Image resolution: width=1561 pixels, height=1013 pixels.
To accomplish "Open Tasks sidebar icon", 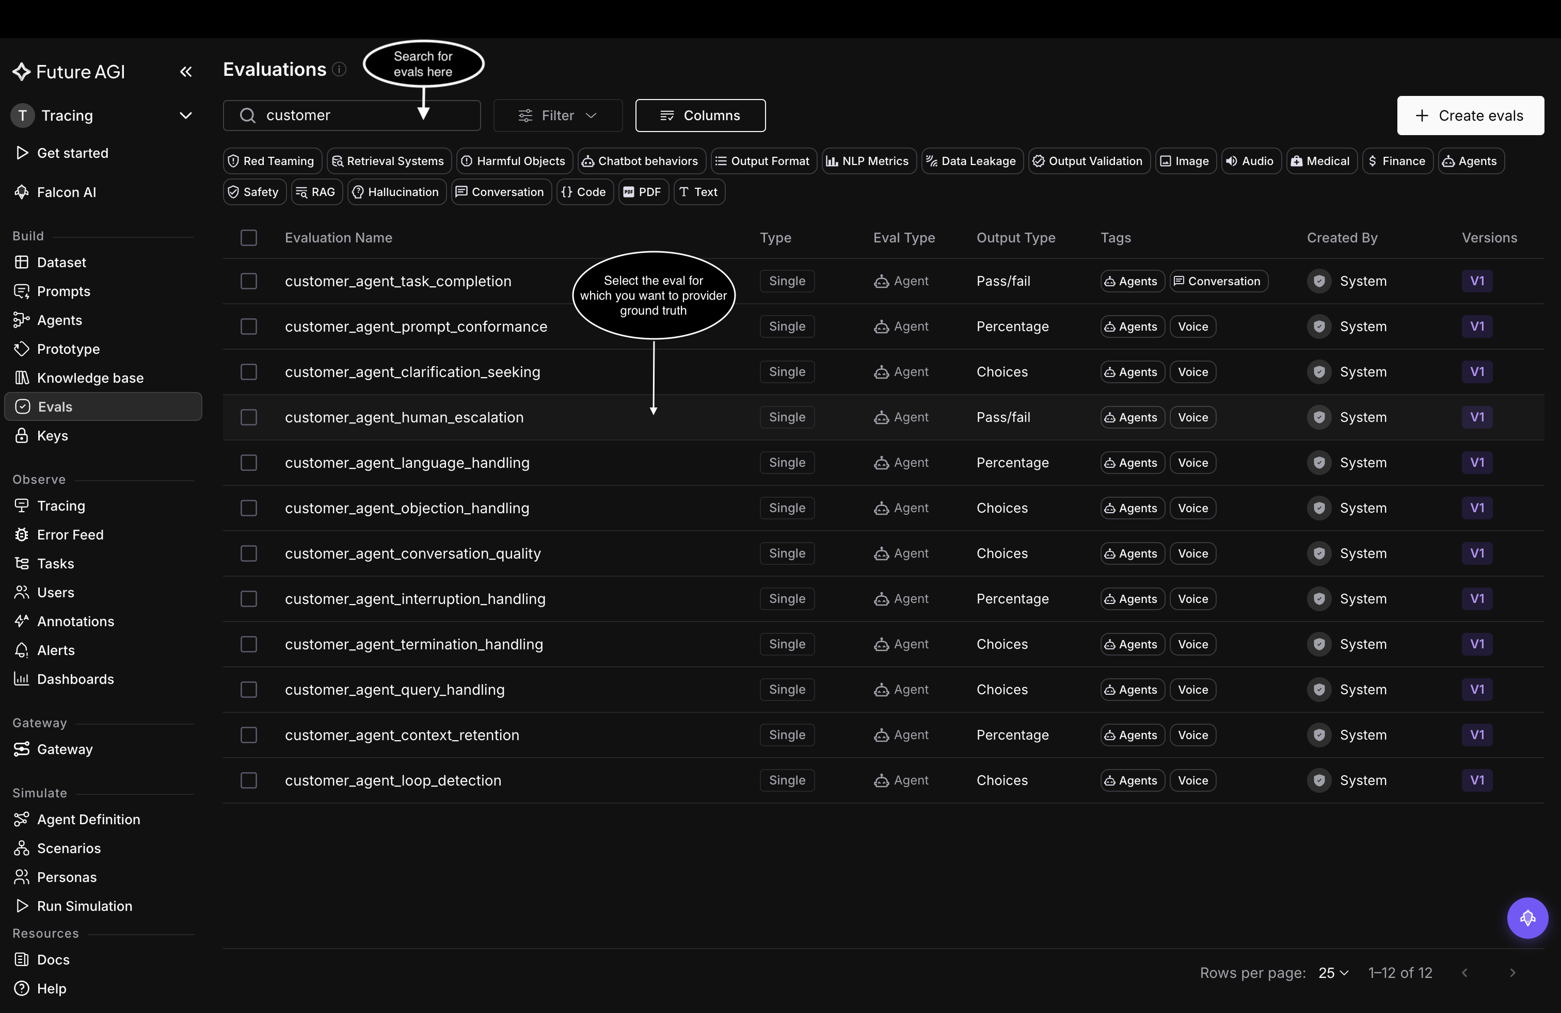I will (22, 564).
